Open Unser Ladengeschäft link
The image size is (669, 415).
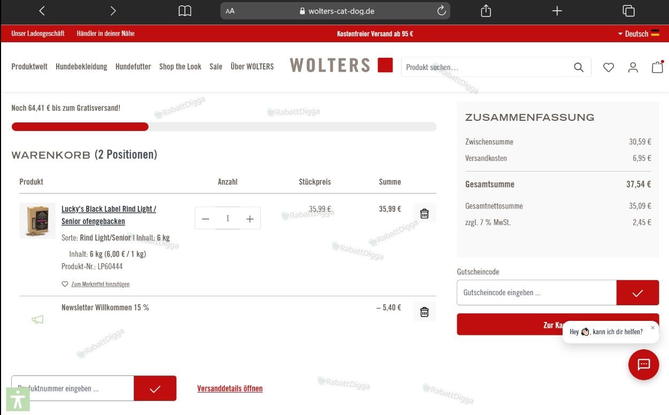(38, 33)
